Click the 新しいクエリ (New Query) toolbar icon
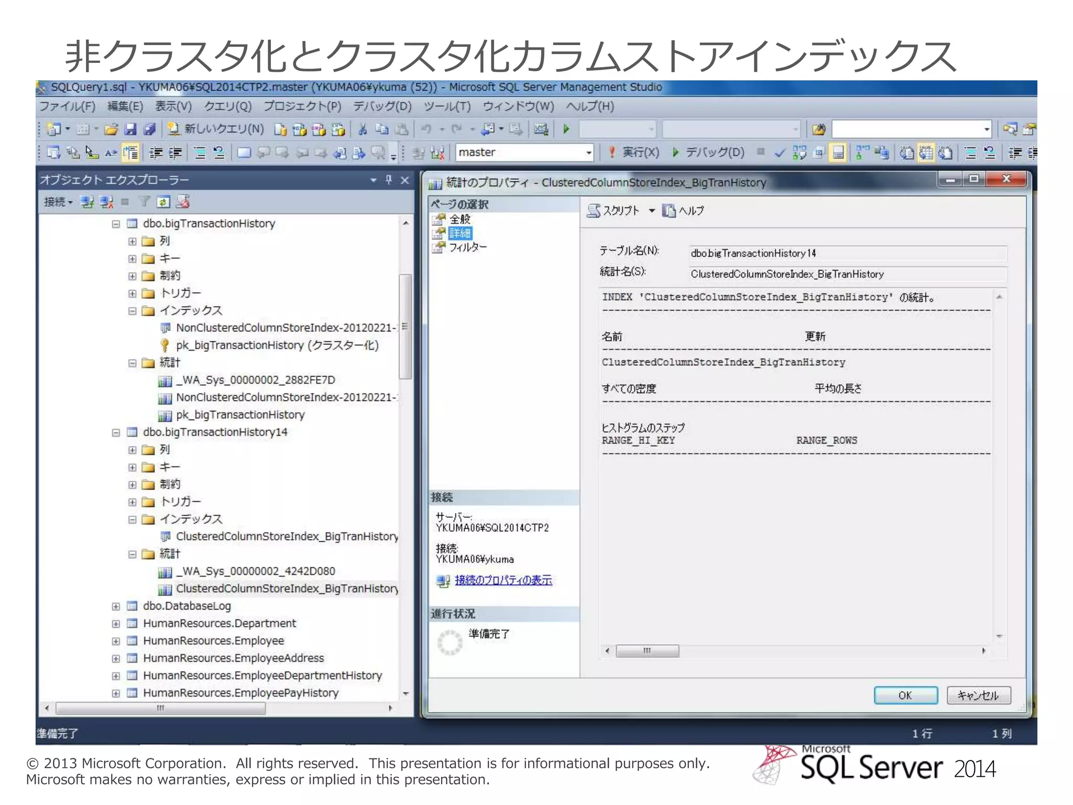 [173, 129]
